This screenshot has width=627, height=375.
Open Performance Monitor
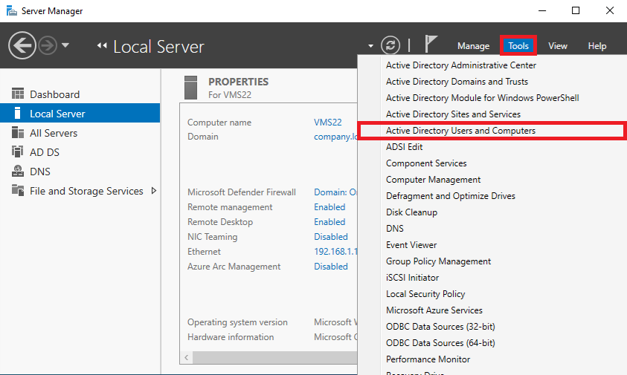[428, 359]
